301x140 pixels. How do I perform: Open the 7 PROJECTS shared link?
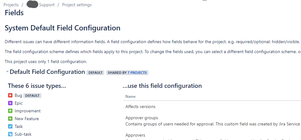click(137, 73)
